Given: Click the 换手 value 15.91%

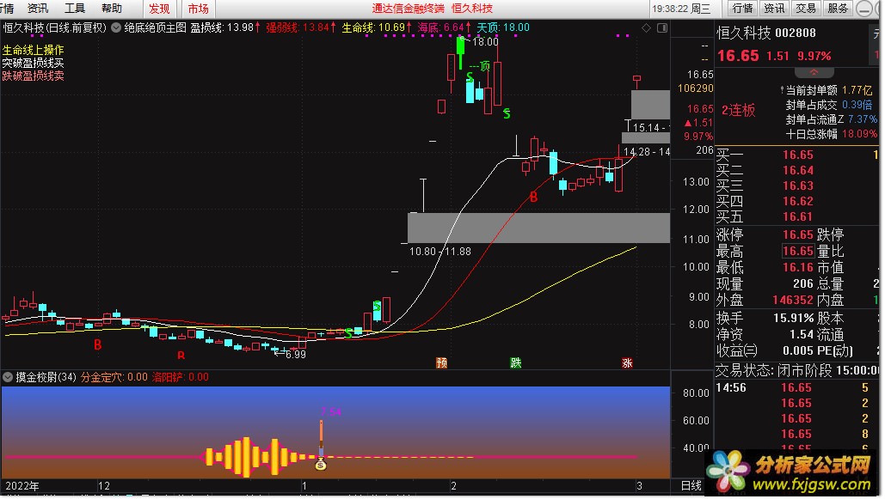Looking at the screenshot, I should (x=794, y=318).
